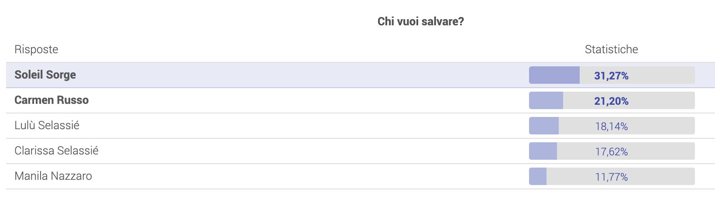This screenshot has width=715, height=199.
Task: Click the 17,62% percentage value
Action: tap(612, 152)
